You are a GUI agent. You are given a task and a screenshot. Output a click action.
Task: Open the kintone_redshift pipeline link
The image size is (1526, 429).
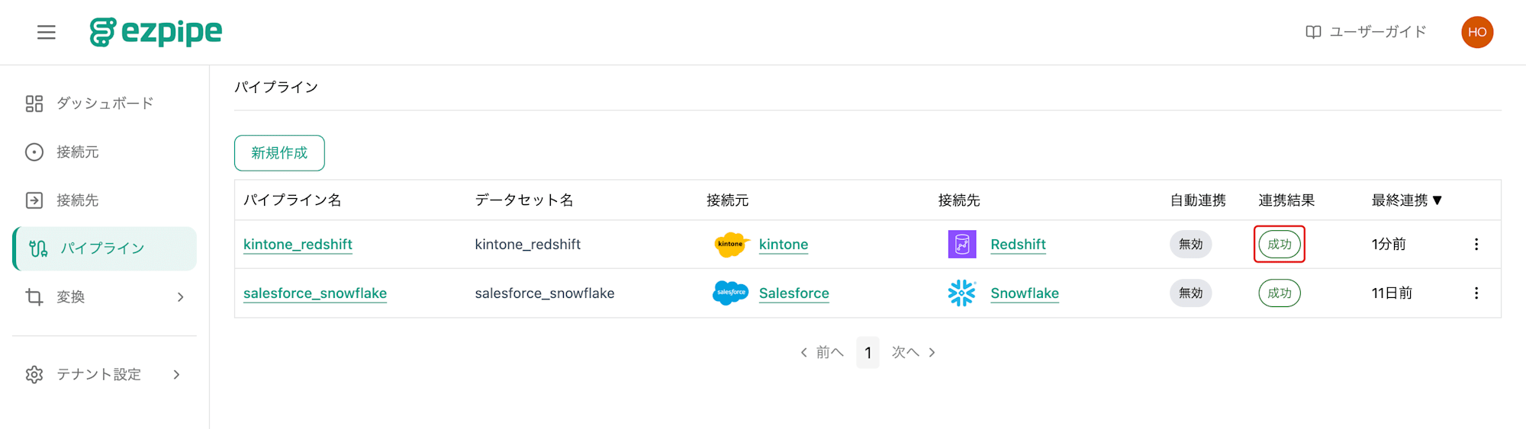click(x=298, y=245)
